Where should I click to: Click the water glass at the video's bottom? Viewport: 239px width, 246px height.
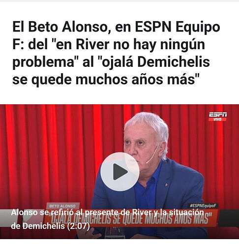(x=115, y=233)
